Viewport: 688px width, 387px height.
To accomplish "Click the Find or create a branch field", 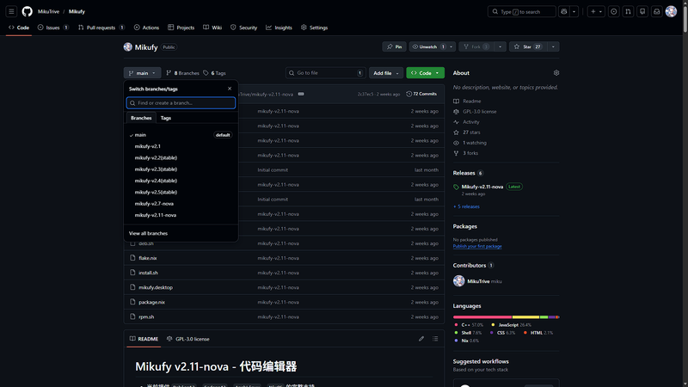I will 181,103.
